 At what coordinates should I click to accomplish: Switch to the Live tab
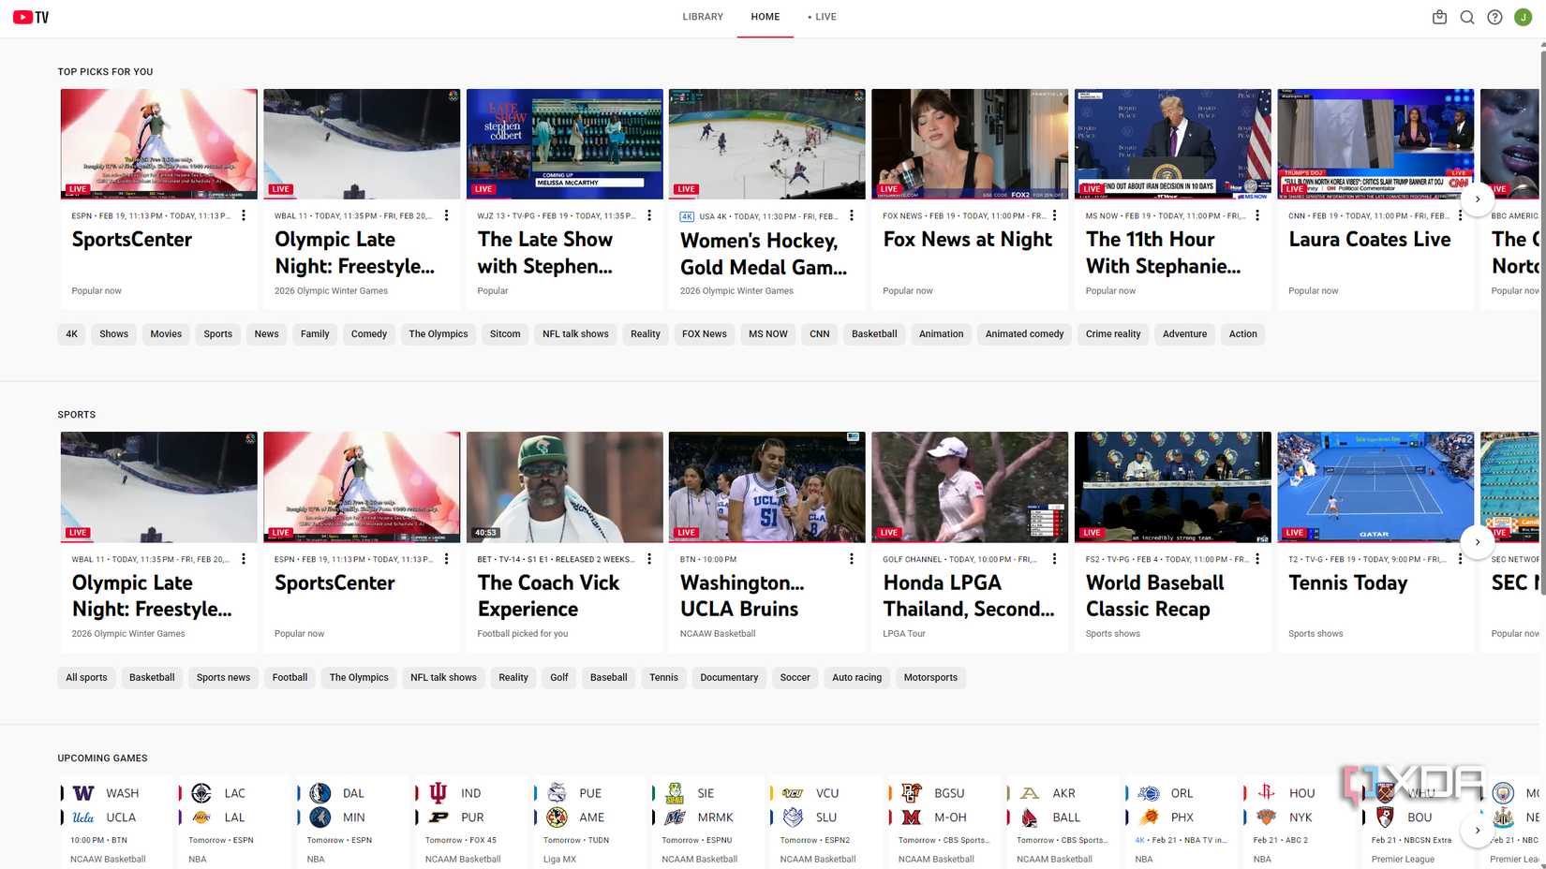(823, 17)
